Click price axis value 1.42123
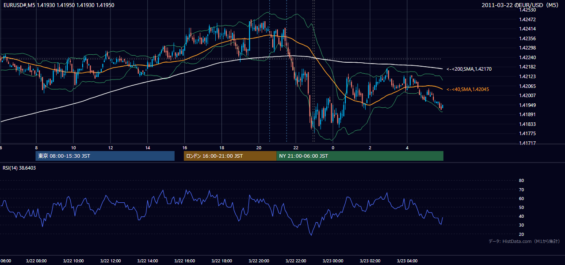The image size is (565, 265). tap(528, 76)
